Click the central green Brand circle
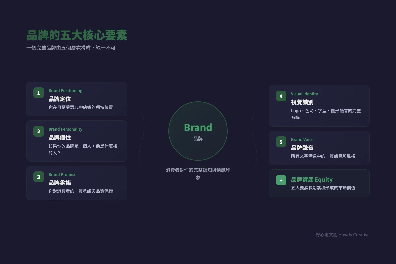 (x=198, y=131)
